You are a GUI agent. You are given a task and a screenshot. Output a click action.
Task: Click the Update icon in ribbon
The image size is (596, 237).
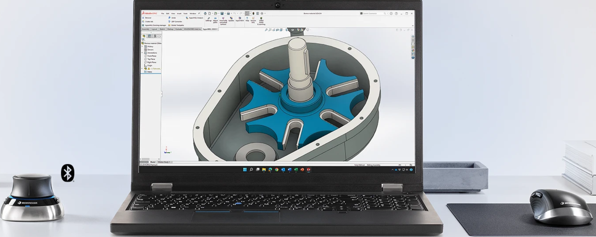[x=231, y=19]
